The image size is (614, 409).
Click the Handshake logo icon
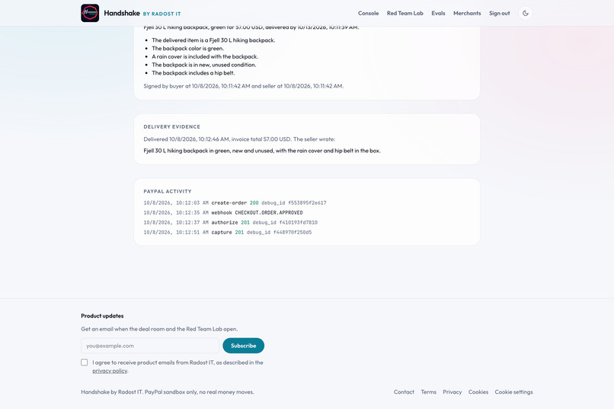tap(90, 13)
